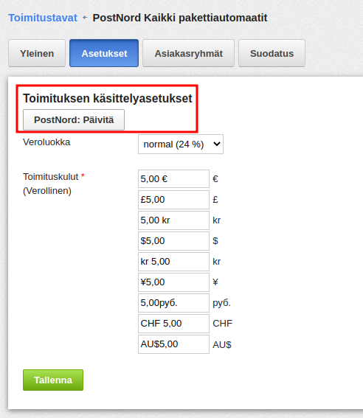This screenshot has height=418, width=363.
Task: Click the pound sterling price field
Action: [173, 200]
